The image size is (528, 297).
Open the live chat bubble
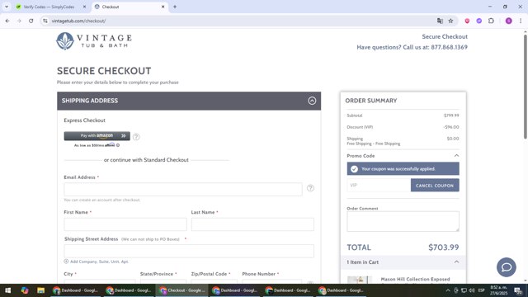click(x=506, y=267)
